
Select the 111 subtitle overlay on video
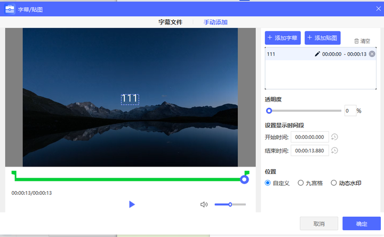point(130,99)
